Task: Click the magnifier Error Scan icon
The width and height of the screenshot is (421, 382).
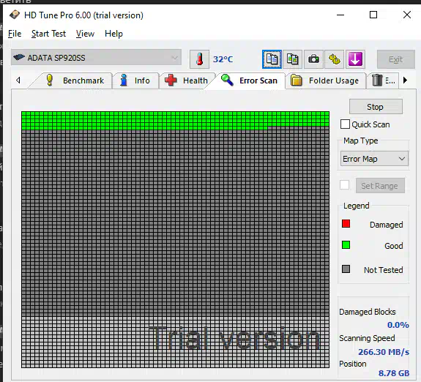Action: [227, 80]
